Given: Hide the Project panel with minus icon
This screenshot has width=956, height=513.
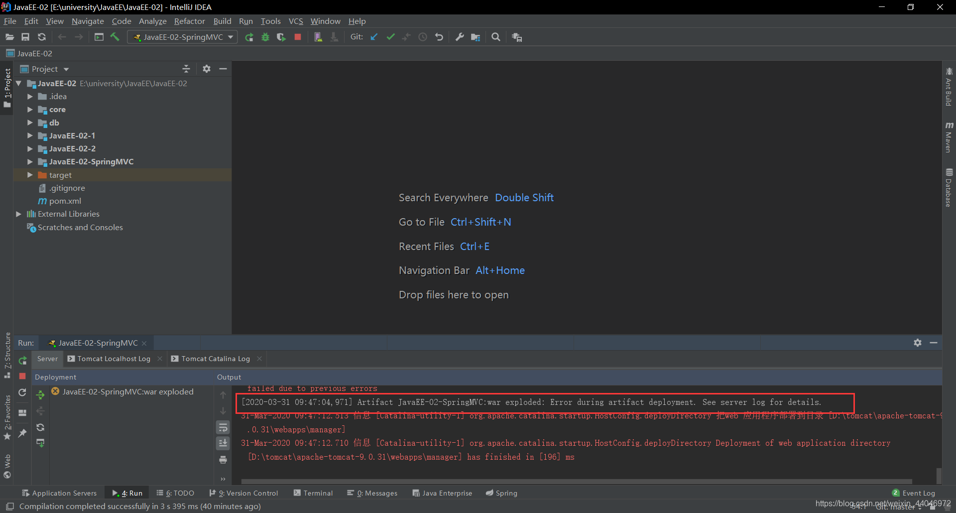Looking at the screenshot, I should 223,69.
